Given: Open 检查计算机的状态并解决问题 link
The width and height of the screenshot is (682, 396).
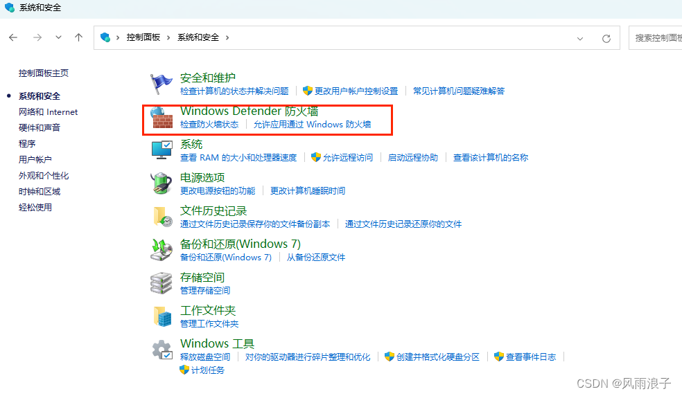Looking at the screenshot, I should (x=234, y=91).
